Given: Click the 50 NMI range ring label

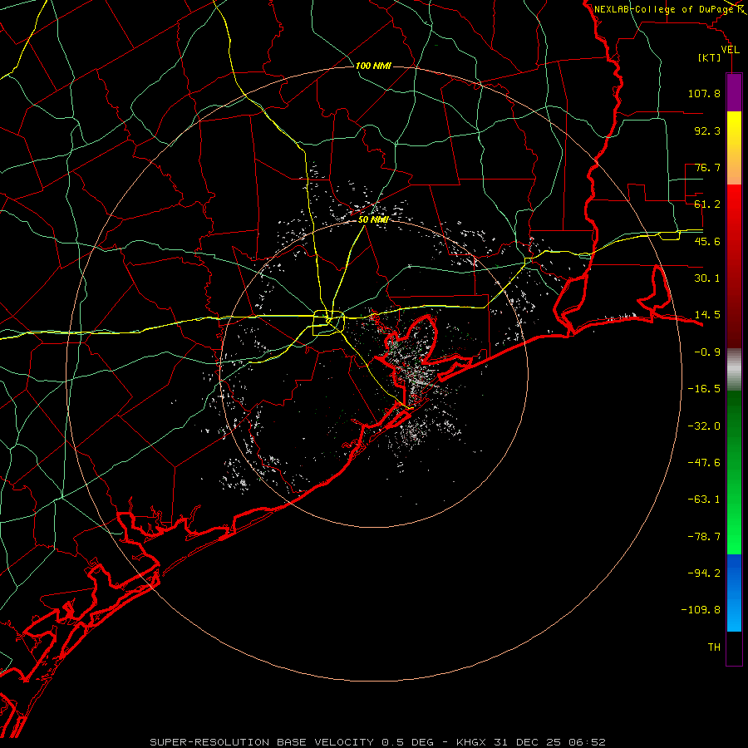Looking at the screenshot, I should 373,219.
